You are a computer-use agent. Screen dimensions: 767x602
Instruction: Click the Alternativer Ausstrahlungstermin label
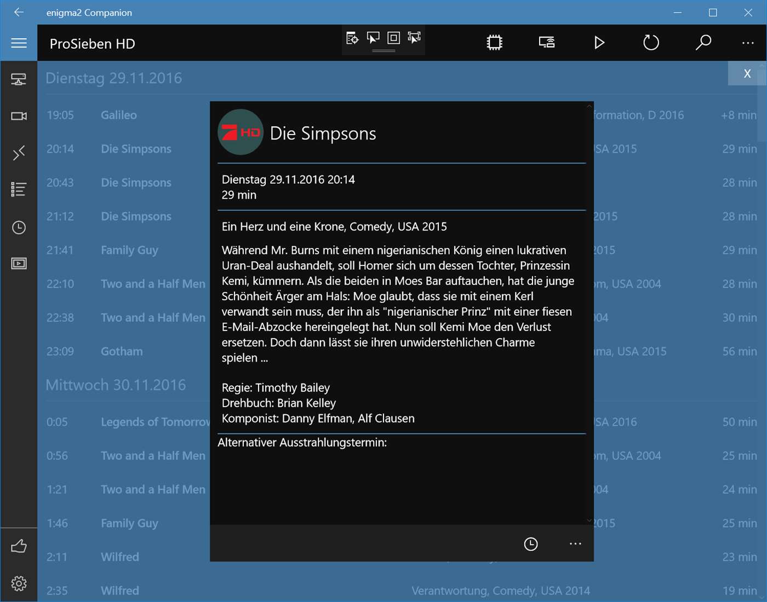click(302, 442)
